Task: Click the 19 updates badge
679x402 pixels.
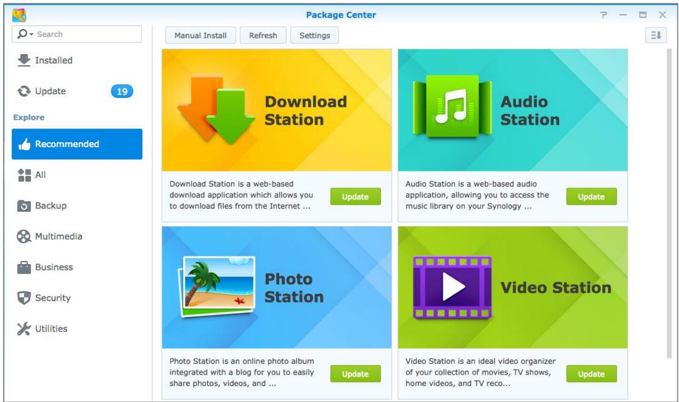Action: (x=122, y=91)
